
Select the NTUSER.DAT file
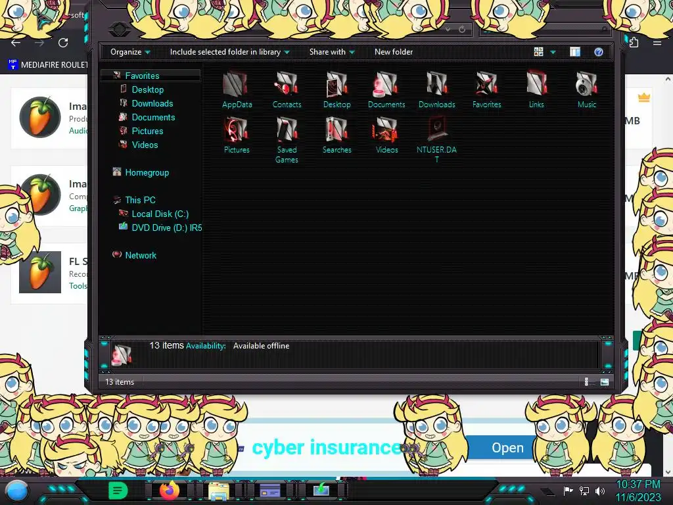[x=436, y=139]
